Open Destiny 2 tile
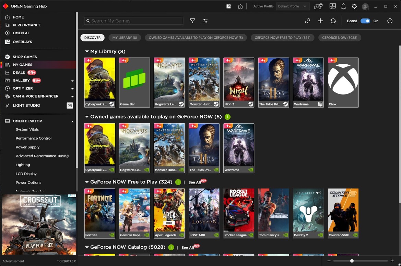 [x=308, y=213]
